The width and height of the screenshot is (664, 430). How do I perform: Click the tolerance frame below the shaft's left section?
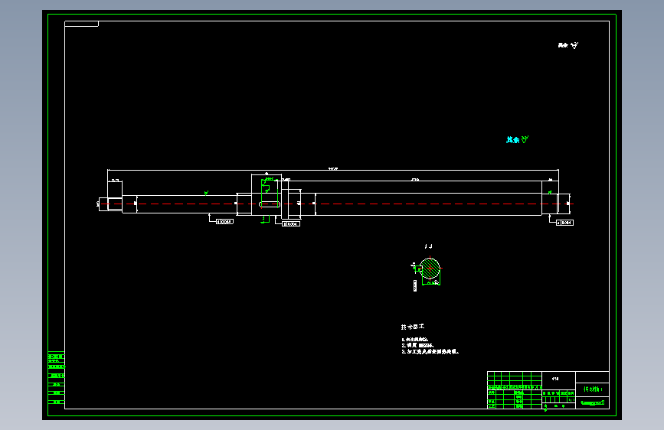[x=224, y=221]
